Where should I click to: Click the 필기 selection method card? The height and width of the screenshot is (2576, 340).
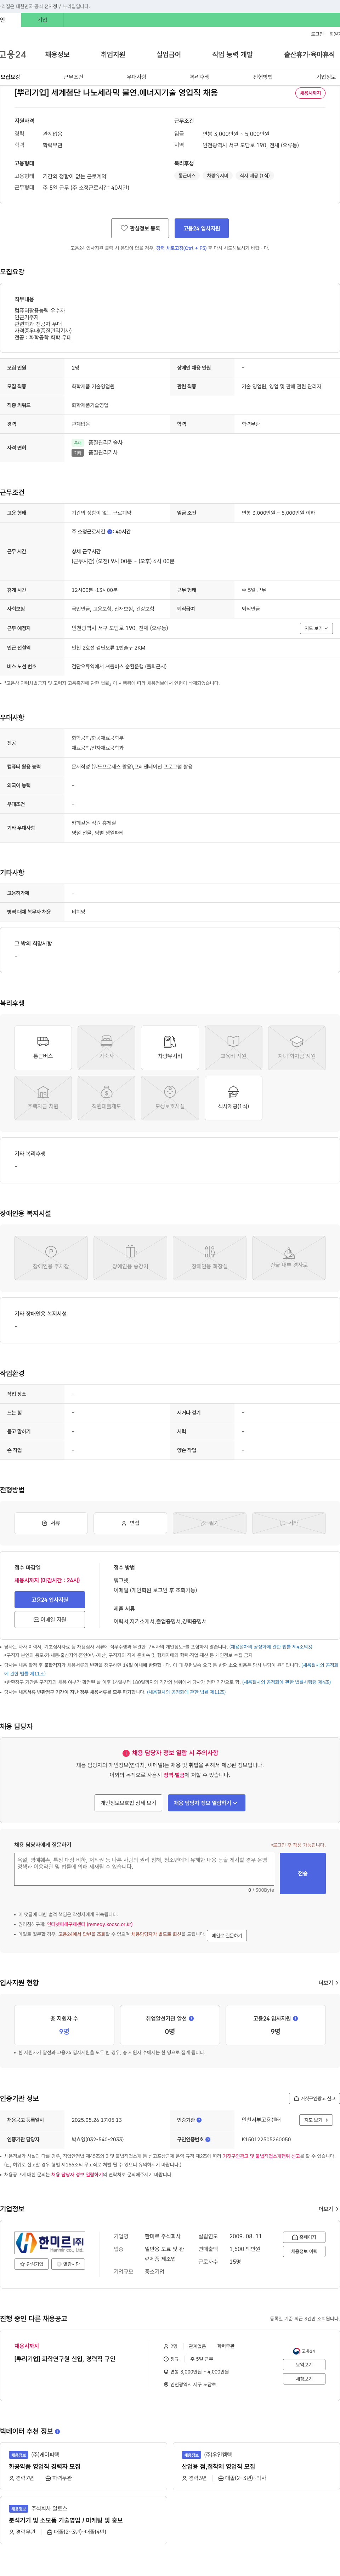click(x=209, y=1523)
